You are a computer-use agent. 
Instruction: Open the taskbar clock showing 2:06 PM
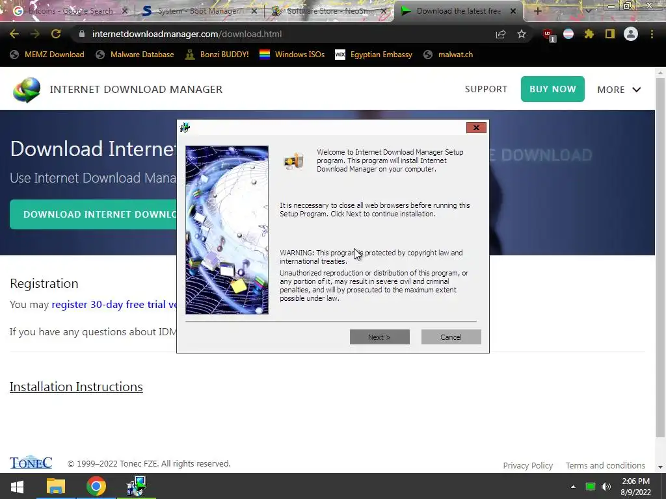[635, 487]
